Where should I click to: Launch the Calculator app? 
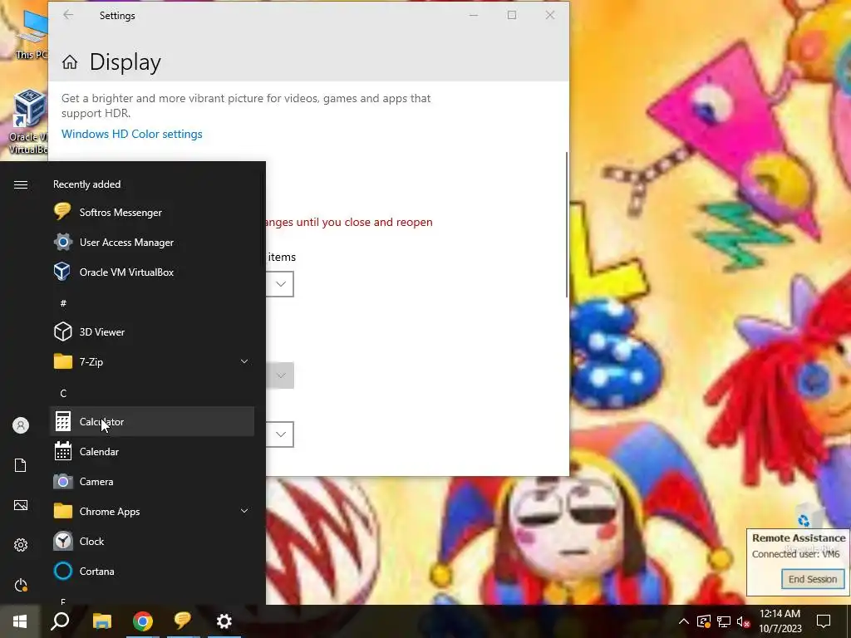152,421
